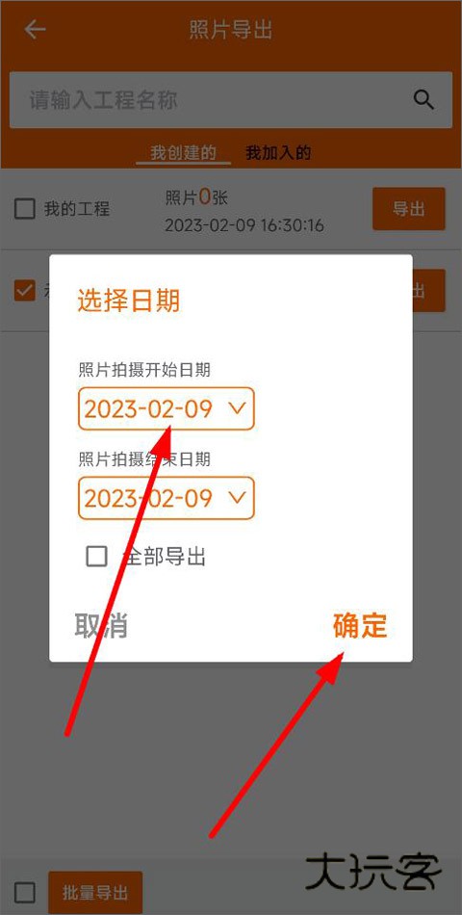This screenshot has height=915, width=462.
Task: Expand the start date chevron
Action: coord(238,408)
